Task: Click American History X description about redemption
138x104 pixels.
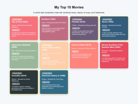Action: (52, 87)
